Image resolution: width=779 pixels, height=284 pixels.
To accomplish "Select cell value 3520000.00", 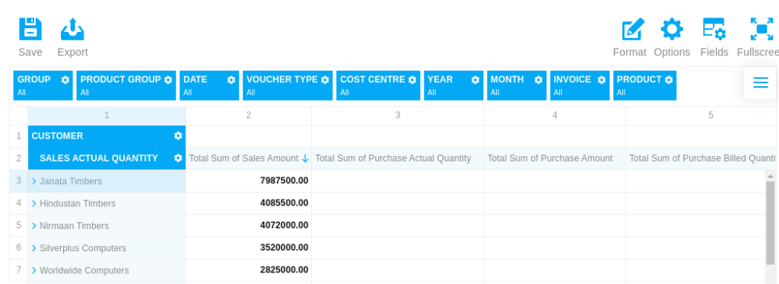I will (285, 247).
